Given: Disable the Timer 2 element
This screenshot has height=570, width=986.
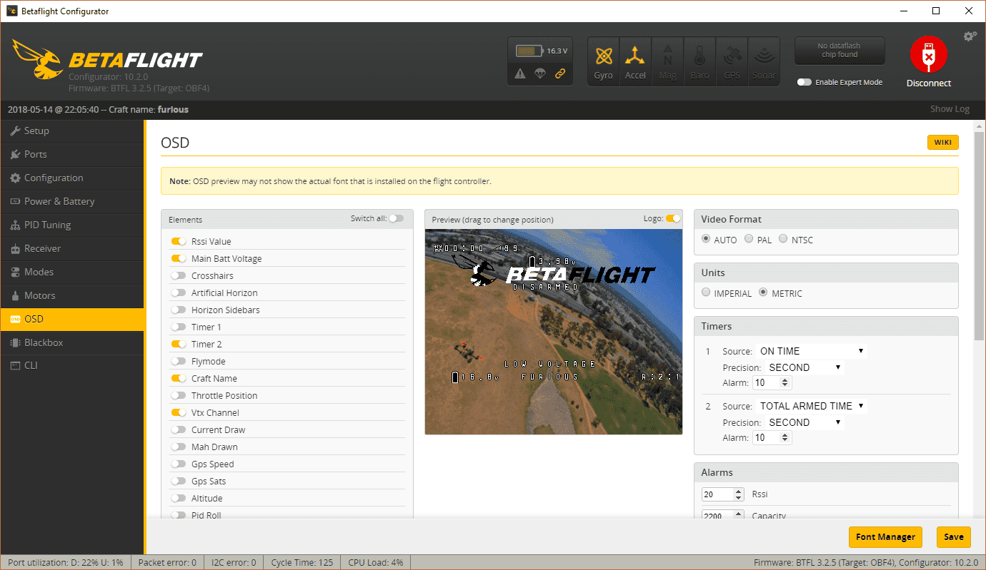Looking at the screenshot, I should point(179,344).
